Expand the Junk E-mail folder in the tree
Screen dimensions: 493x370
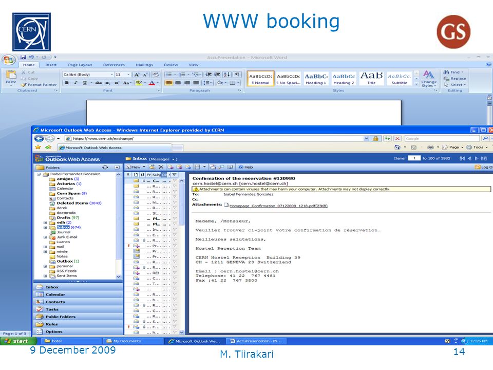coord(45,237)
